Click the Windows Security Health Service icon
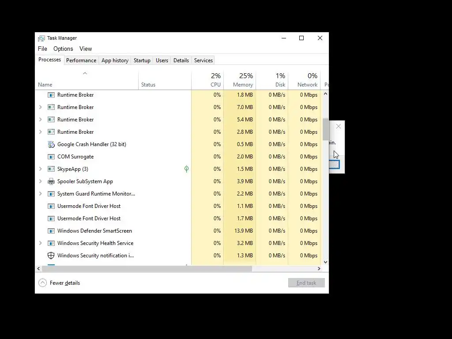Screen dimensions: 452x339 coord(51,243)
